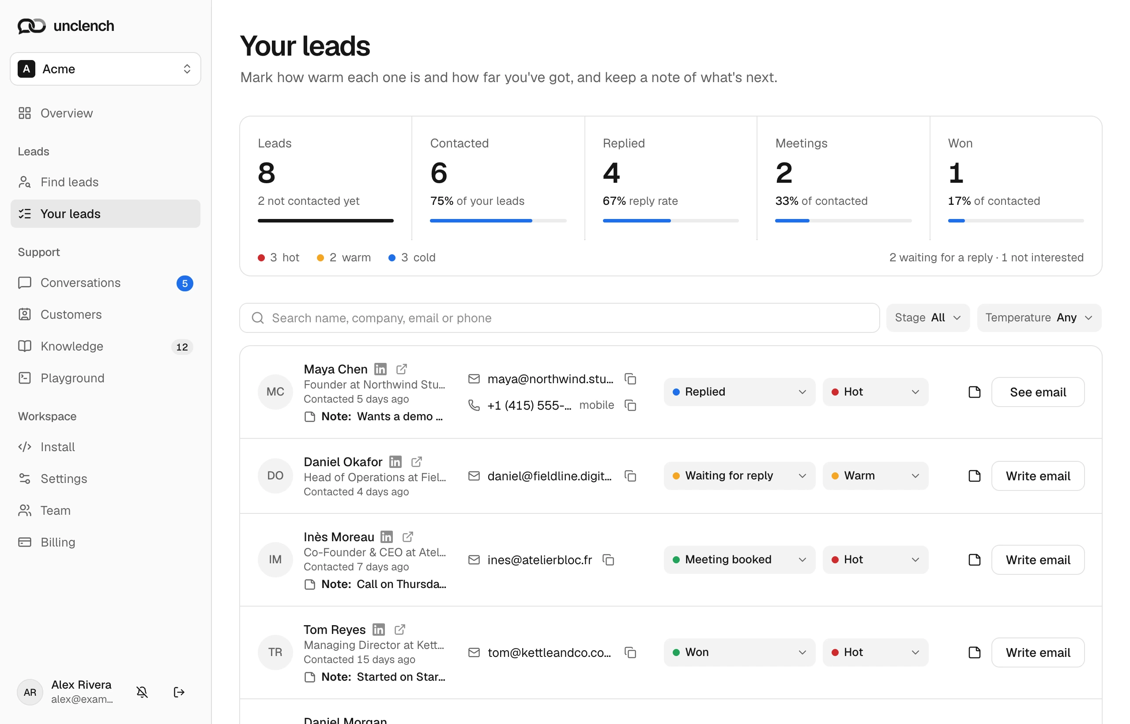Open Inès Moreau's LinkedIn profile icon
The width and height of the screenshot is (1130, 724).
pyautogui.click(x=387, y=536)
